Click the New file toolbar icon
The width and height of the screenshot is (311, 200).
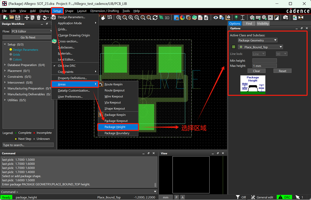pyautogui.click(x=5, y=18)
